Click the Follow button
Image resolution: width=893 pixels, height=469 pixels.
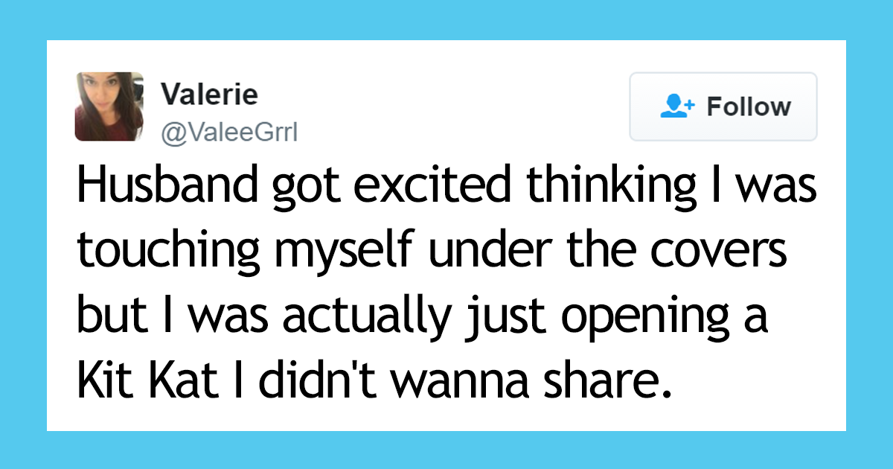click(723, 106)
